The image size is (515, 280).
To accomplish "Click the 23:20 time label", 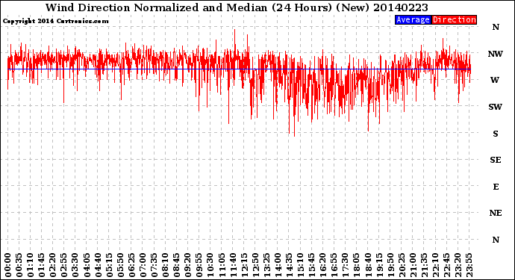I will pyautogui.click(x=458, y=265).
